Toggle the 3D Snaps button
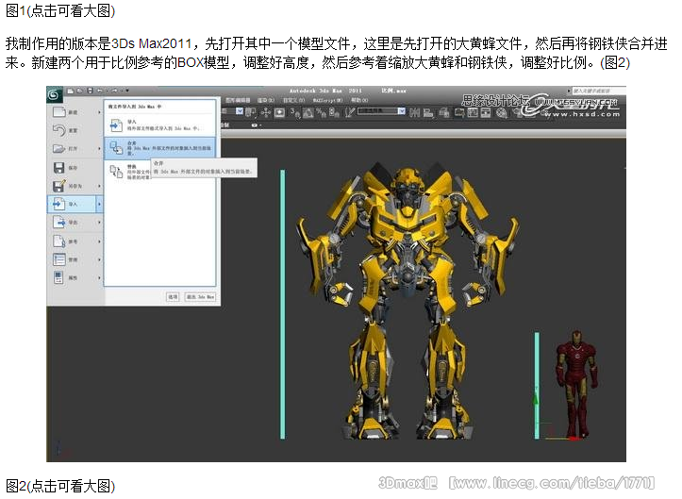Image resolution: width=682 pixels, height=499 pixels. pos(295,113)
